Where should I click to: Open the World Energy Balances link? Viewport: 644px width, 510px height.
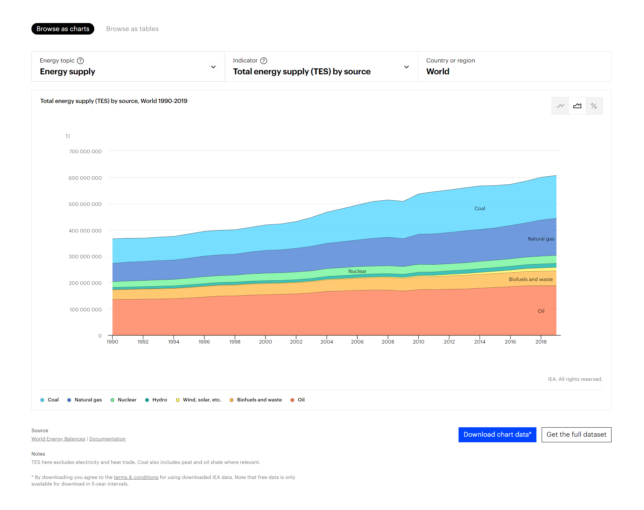(58, 439)
